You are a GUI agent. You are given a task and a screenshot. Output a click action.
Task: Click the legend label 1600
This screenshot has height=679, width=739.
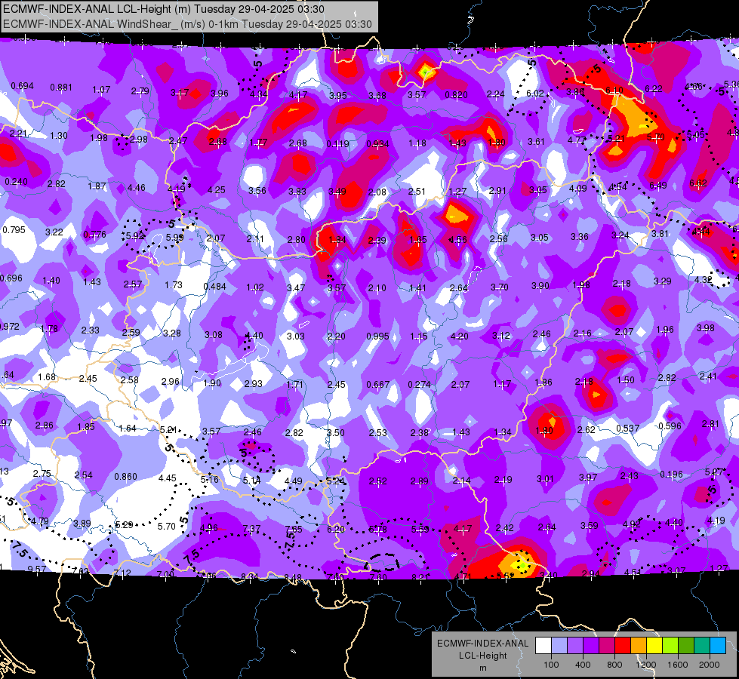[678, 665]
